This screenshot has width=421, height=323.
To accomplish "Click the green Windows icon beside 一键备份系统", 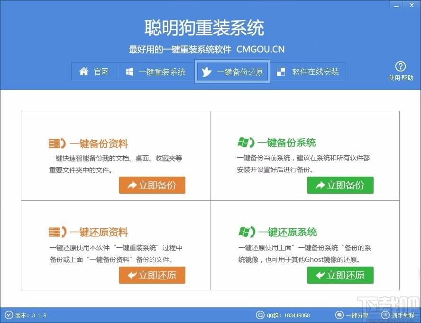I will tap(246, 143).
